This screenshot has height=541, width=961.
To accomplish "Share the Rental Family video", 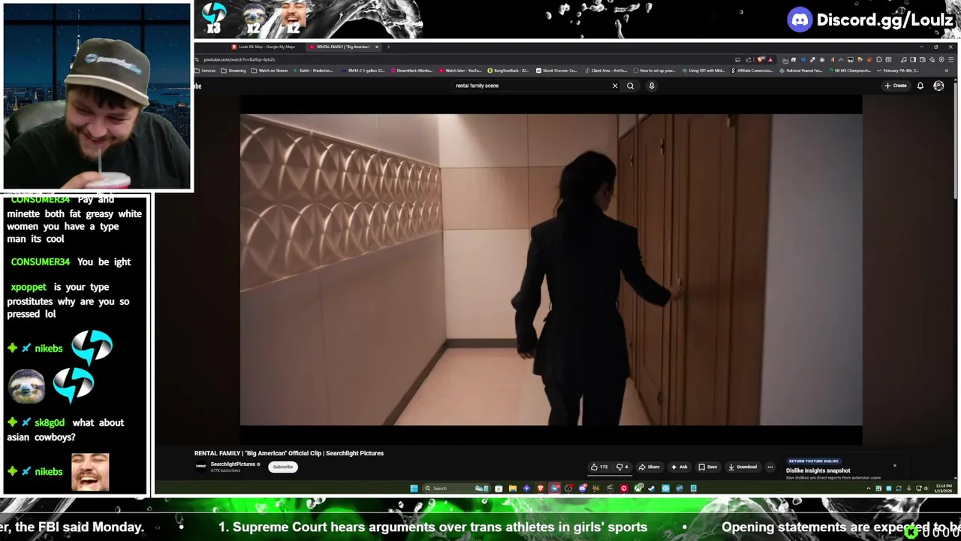I will pyautogui.click(x=649, y=467).
